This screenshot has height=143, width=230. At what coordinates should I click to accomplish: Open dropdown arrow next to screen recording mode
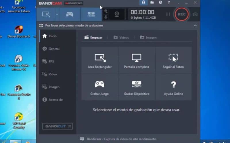[57, 14]
